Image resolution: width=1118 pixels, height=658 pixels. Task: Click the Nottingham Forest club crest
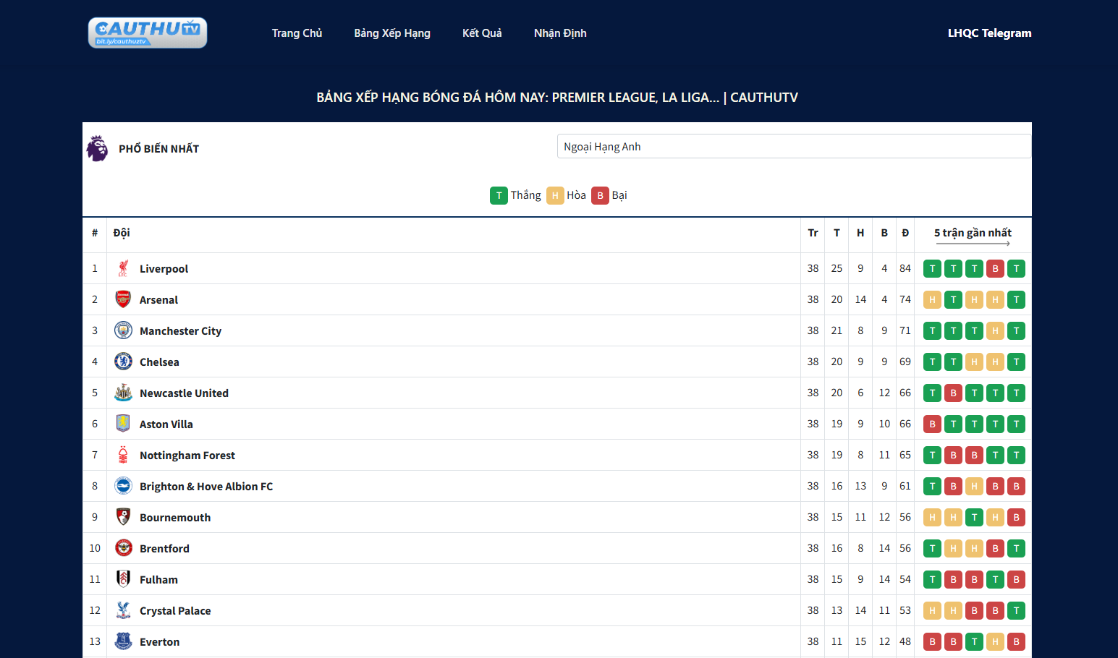[123, 455]
